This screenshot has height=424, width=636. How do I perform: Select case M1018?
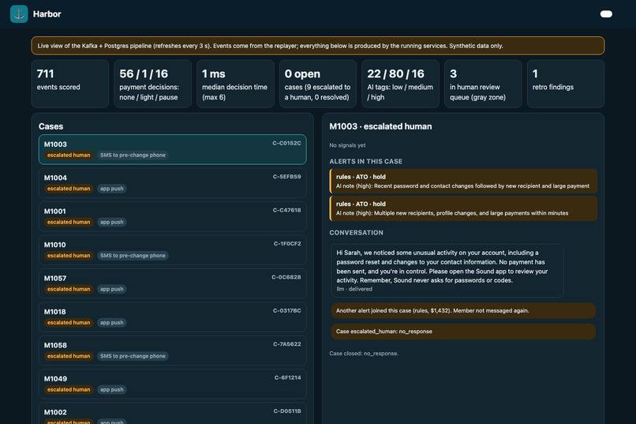pos(172,317)
